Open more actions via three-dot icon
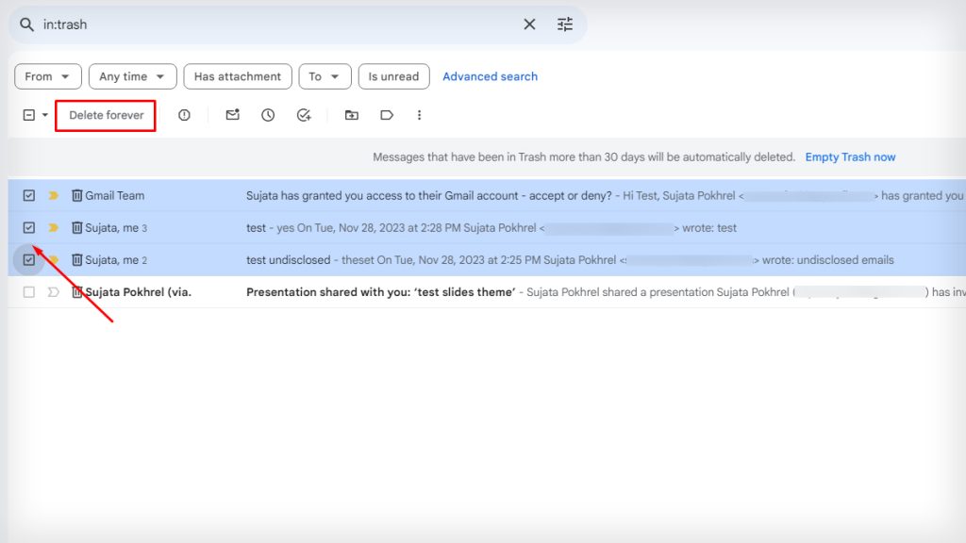The height and width of the screenshot is (543, 966). coord(419,114)
